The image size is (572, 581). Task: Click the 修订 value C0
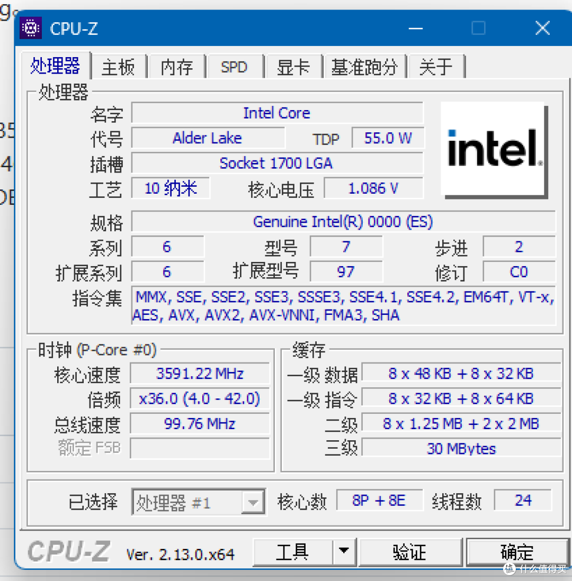click(x=519, y=271)
